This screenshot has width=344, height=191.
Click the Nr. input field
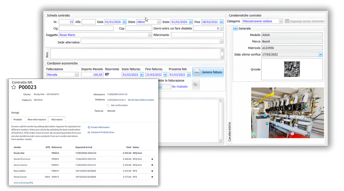click(66, 22)
